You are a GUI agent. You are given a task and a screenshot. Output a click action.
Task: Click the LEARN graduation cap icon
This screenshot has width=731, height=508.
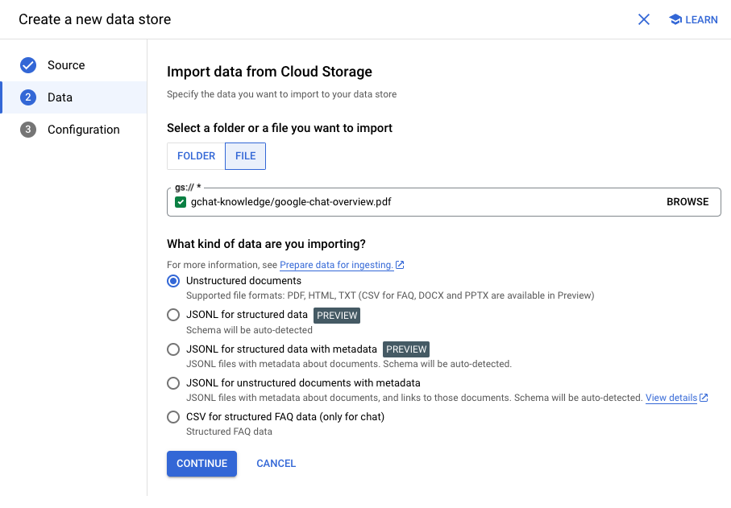coord(675,19)
